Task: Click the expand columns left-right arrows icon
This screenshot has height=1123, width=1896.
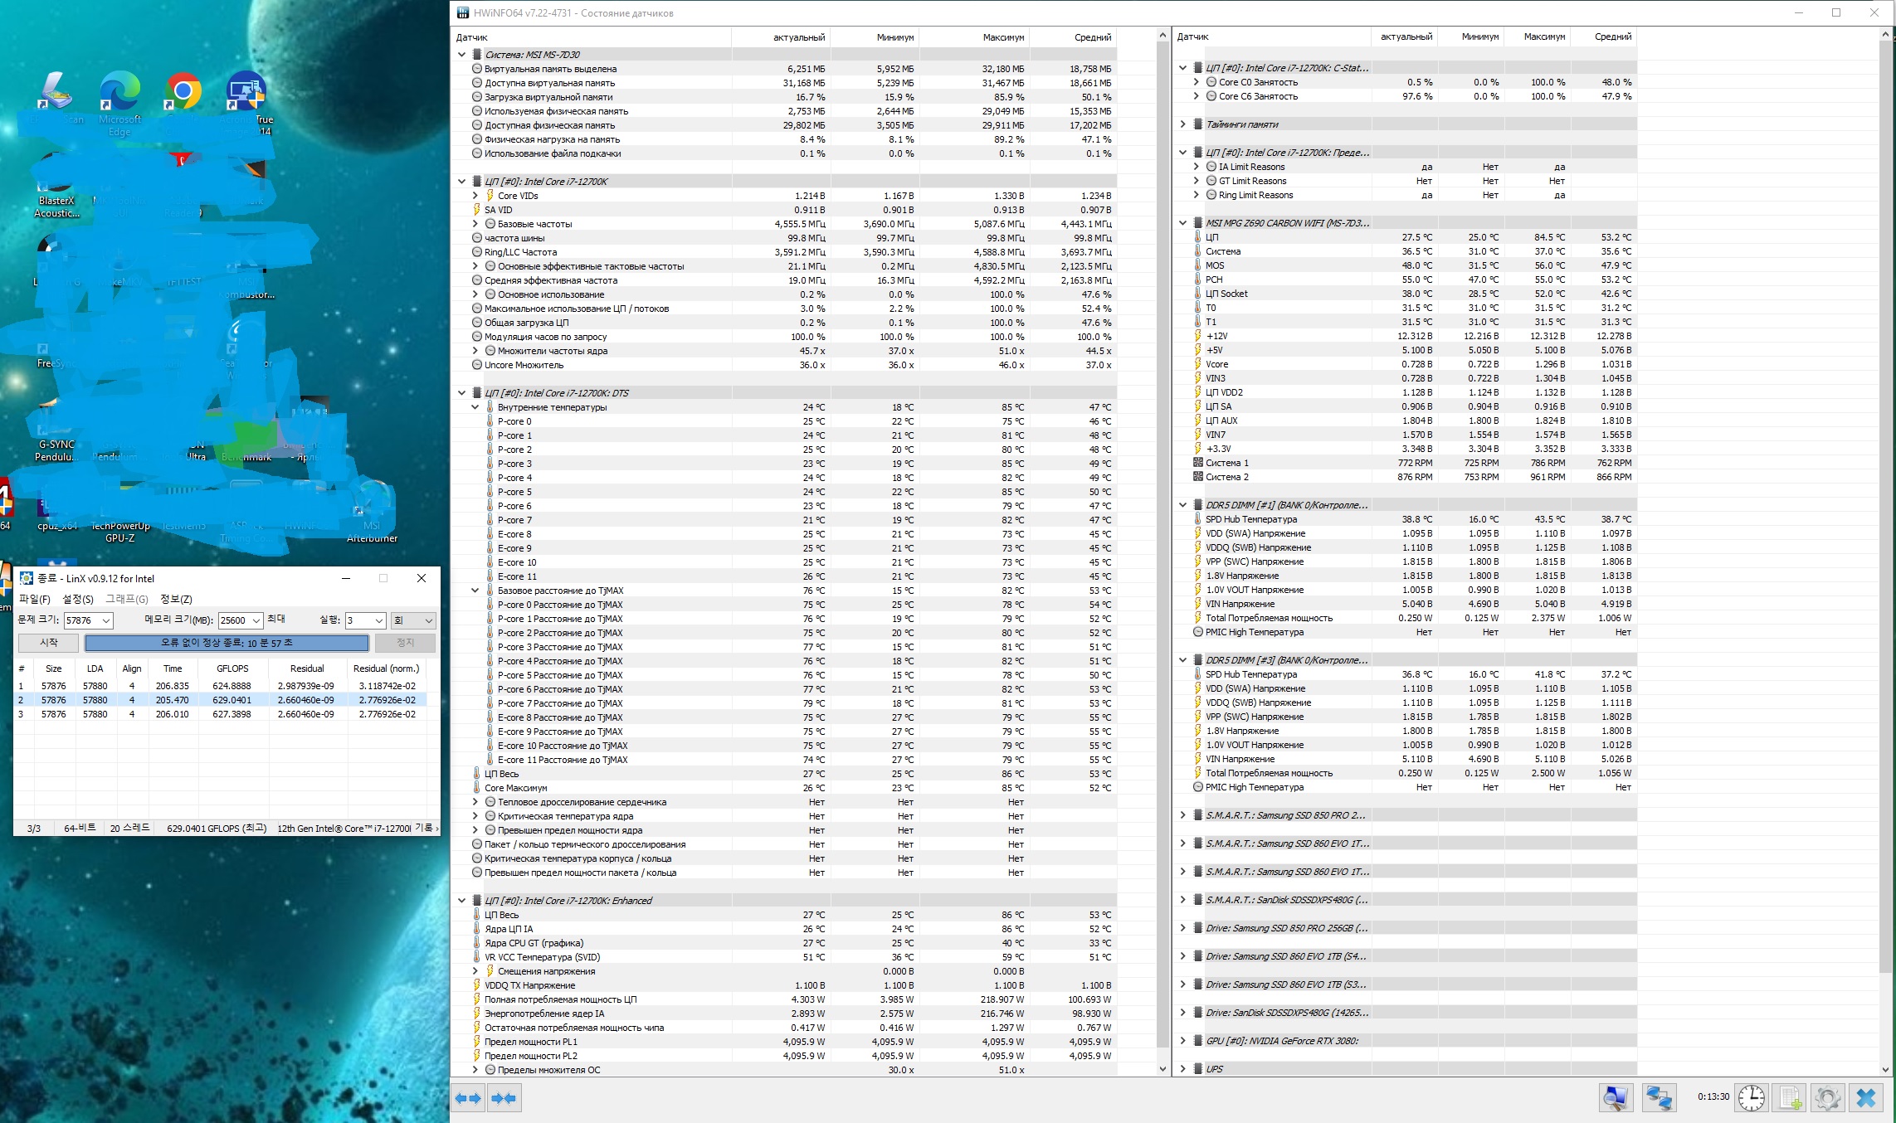Action: pos(468,1098)
